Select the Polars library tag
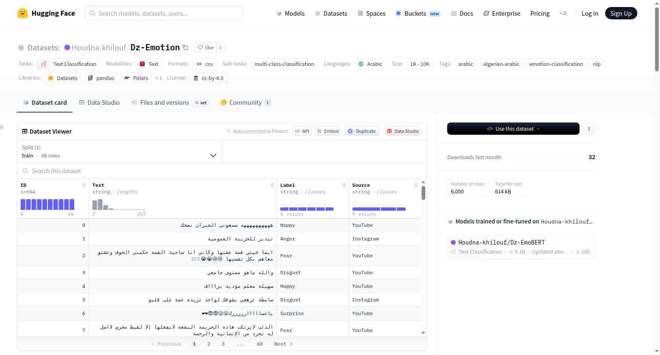 (136, 78)
